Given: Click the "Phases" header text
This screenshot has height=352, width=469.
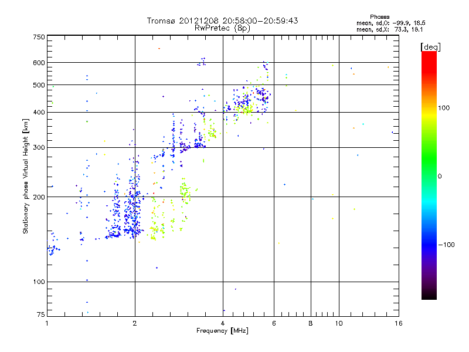Looking at the screenshot, I should 379,17.
